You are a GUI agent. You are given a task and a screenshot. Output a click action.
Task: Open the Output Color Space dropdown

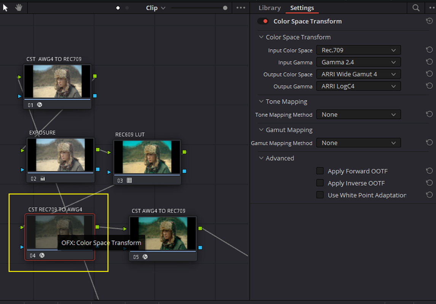358,74
